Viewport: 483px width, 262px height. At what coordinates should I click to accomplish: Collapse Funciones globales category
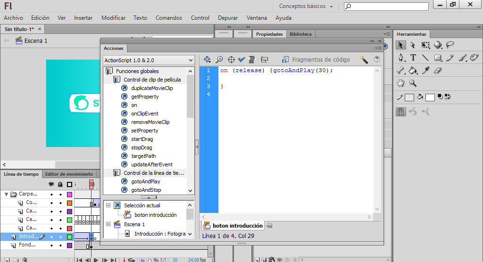point(109,71)
